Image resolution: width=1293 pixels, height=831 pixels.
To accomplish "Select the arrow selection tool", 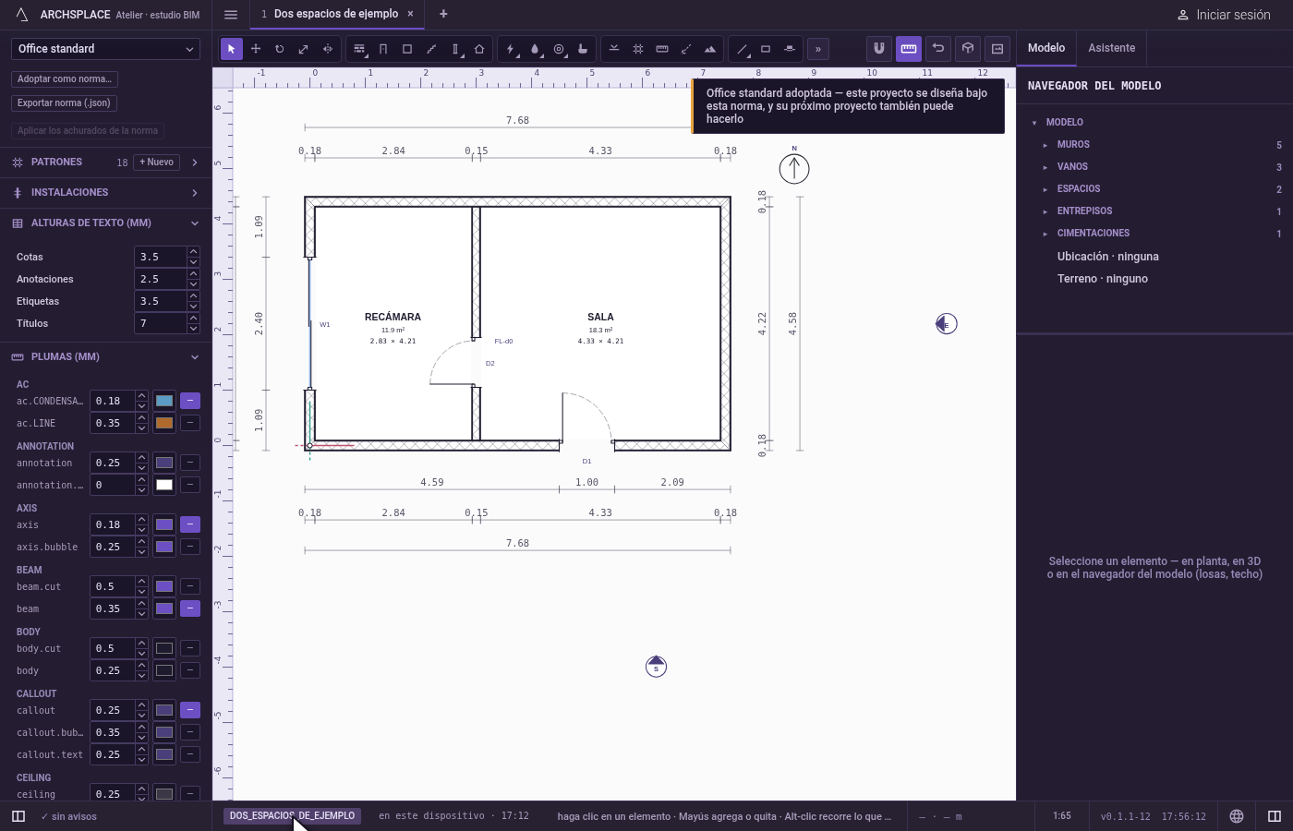I will [x=232, y=49].
